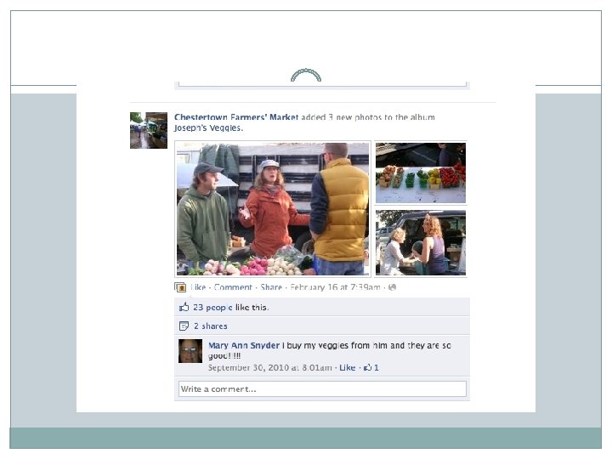Open the vegetable baskets photo thumbnail
The height and width of the screenshot is (459, 612).
(x=421, y=173)
